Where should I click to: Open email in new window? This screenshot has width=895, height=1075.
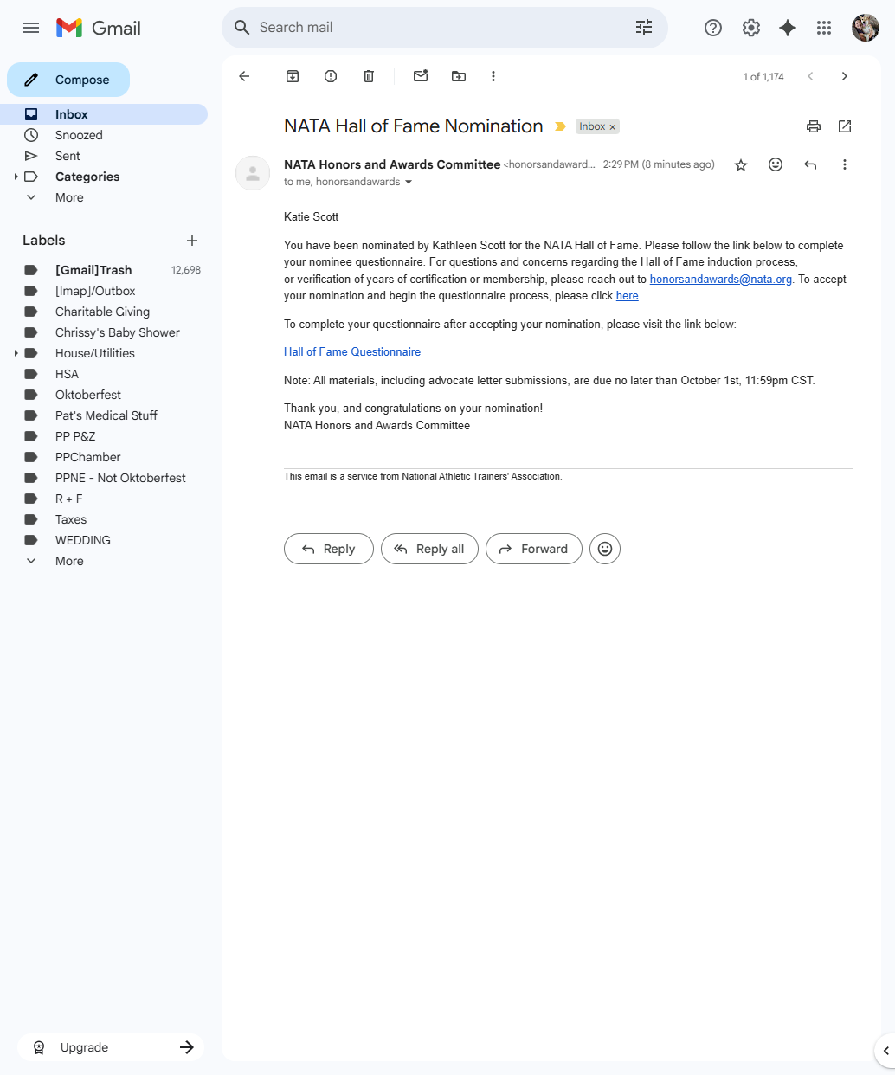pos(845,126)
